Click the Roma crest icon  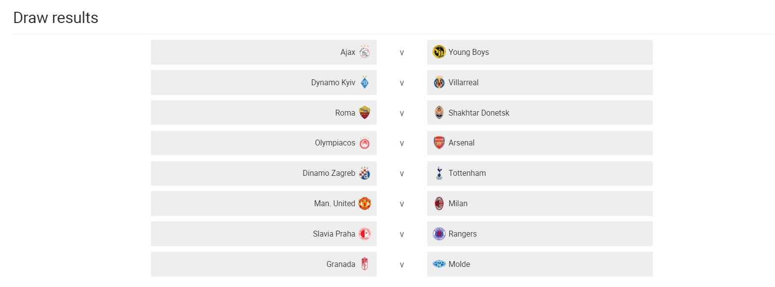[x=364, y=113]
